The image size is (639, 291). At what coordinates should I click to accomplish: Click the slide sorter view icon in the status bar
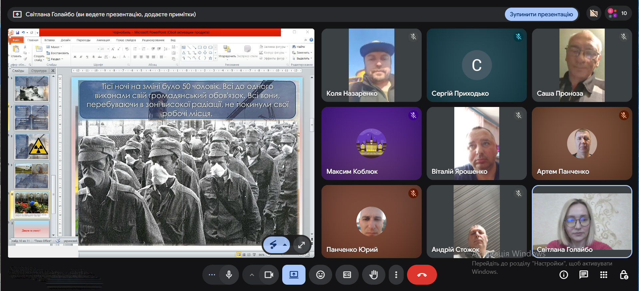(244, 255)
